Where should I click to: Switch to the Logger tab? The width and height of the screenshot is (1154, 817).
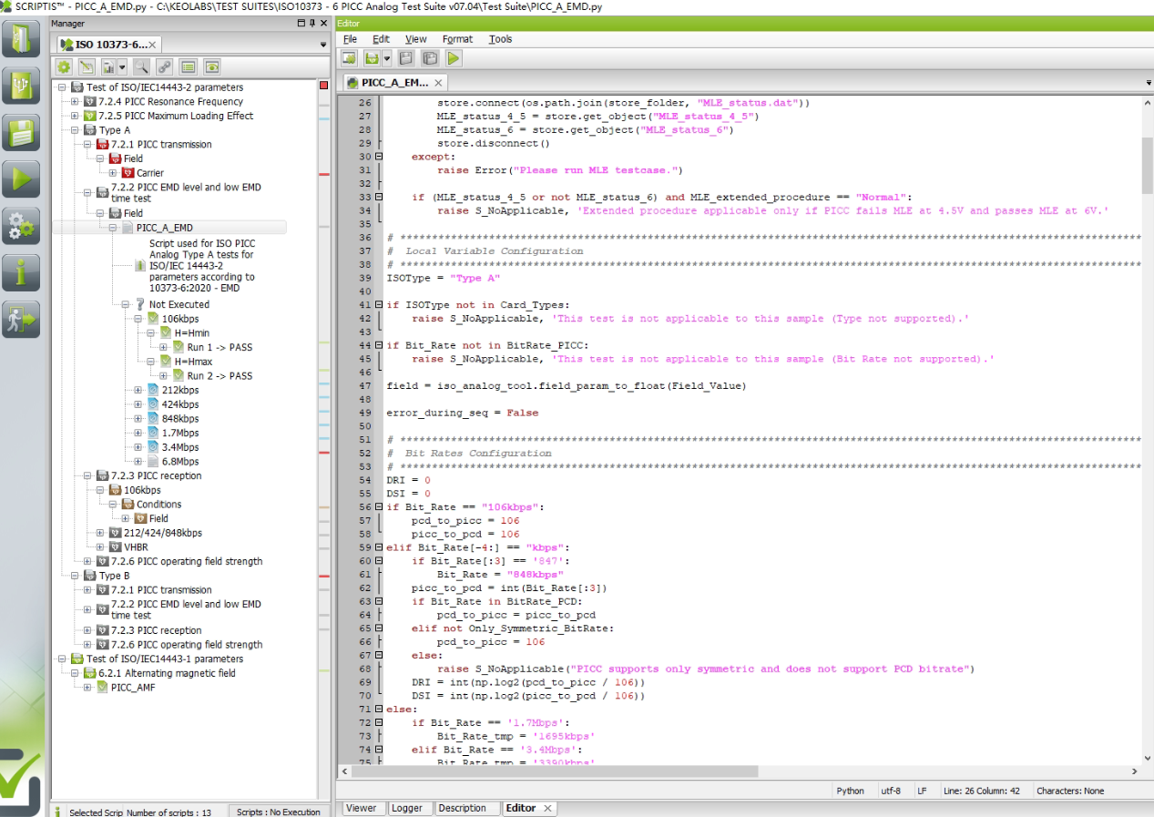click(x=407, y=808)
